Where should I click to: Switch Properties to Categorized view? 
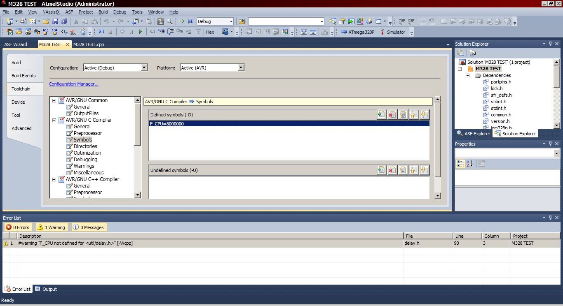tap(461, 164)
